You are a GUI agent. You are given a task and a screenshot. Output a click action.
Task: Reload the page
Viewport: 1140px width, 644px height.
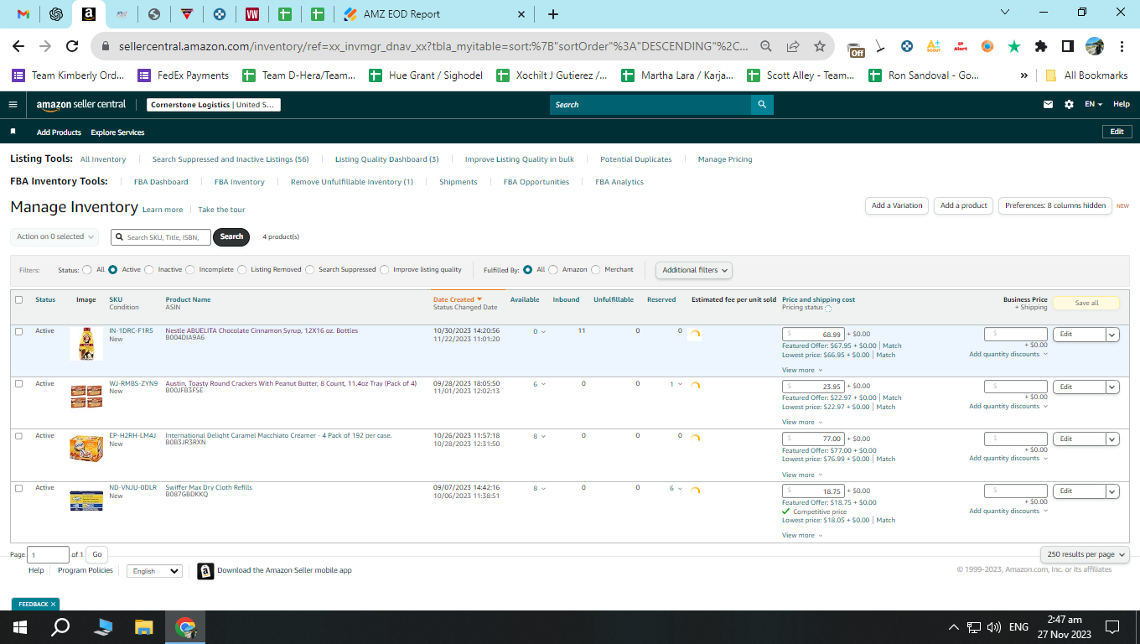(72, 46)
